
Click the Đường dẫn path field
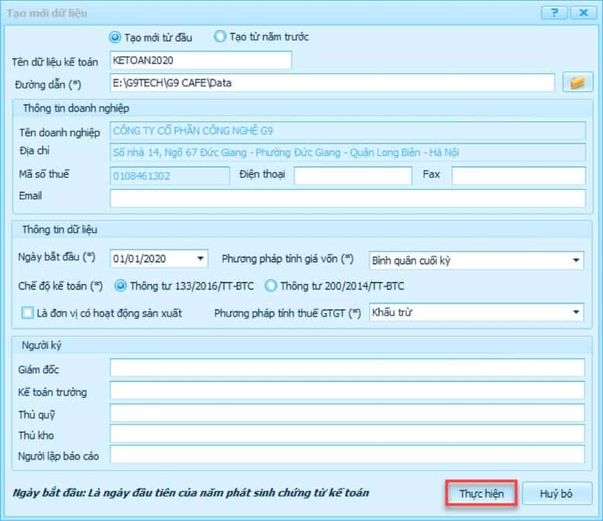coord(332,83)
